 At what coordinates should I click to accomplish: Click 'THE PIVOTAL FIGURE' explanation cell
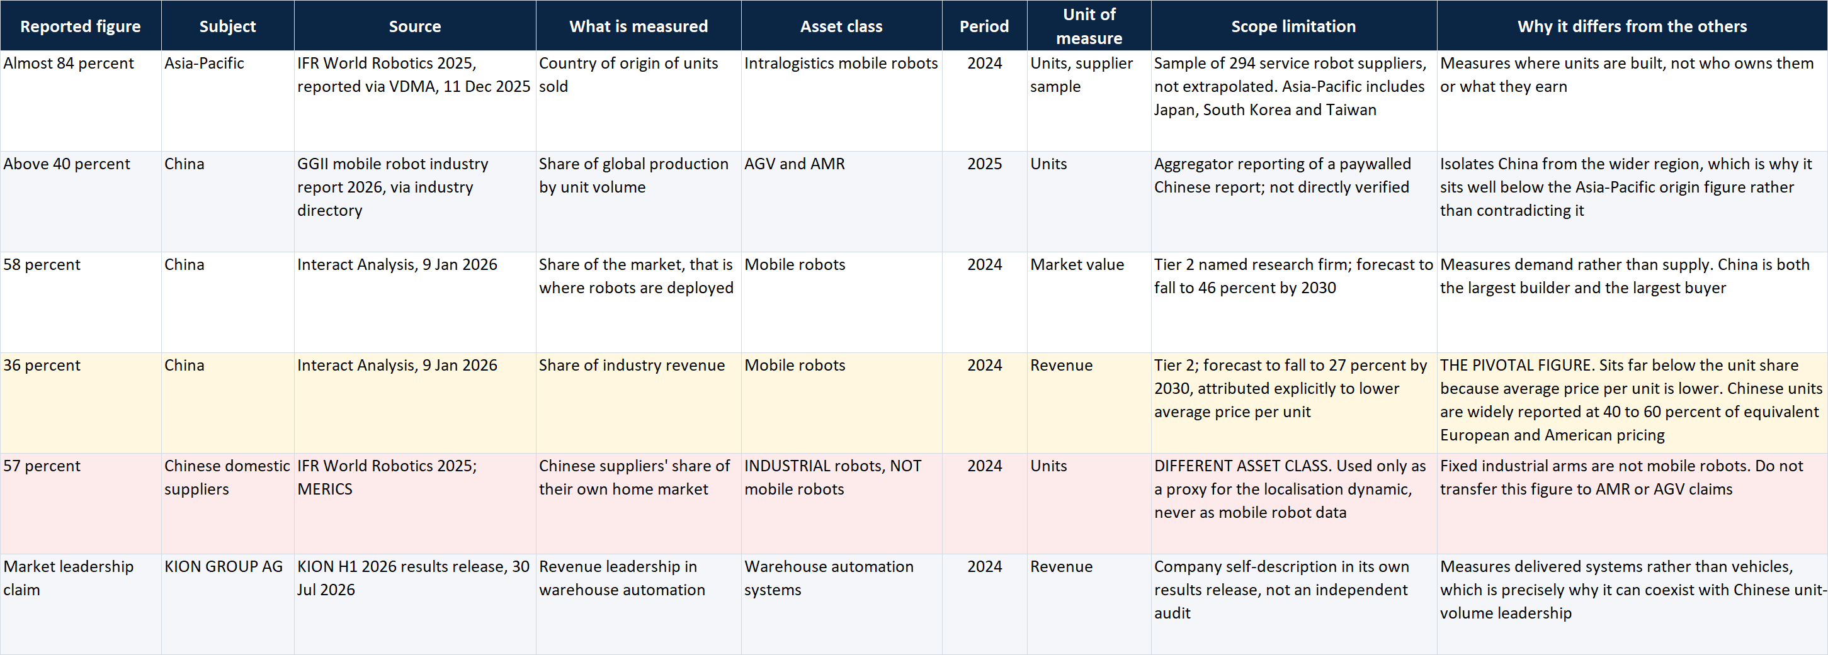point(1632,403)
